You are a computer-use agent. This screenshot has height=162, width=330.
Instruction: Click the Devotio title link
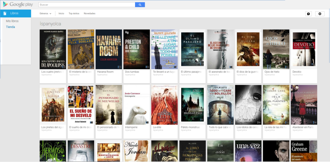click(x=297, y=72)
